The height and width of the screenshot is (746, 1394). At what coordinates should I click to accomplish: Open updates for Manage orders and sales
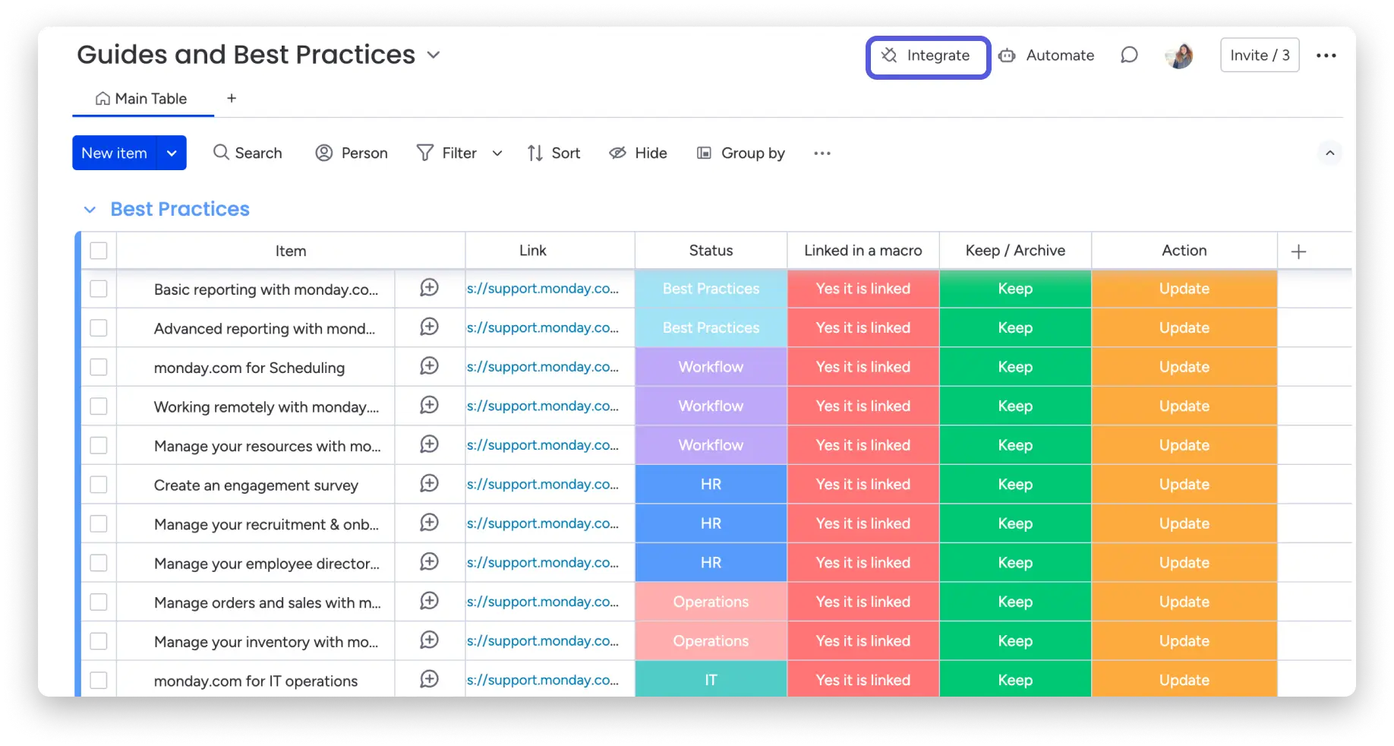coord(430,601)
